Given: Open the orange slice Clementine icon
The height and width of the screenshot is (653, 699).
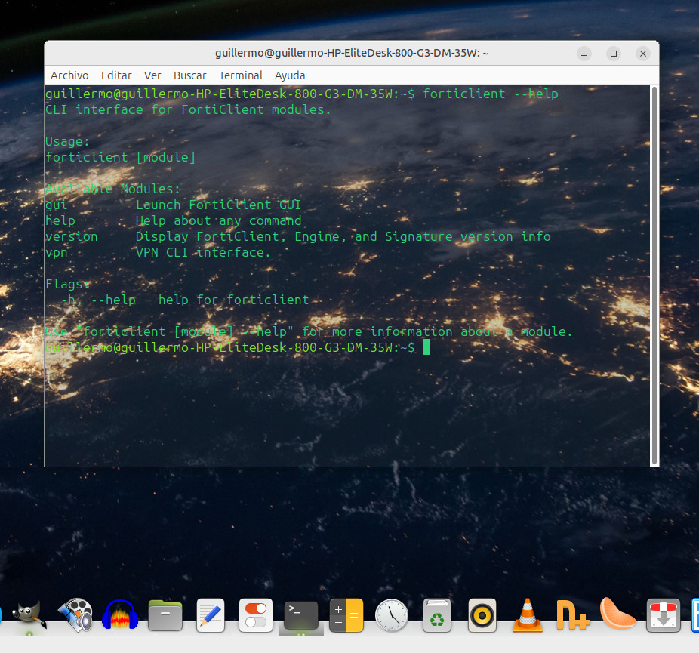Looking at the screenshot, I should (618, 614).
